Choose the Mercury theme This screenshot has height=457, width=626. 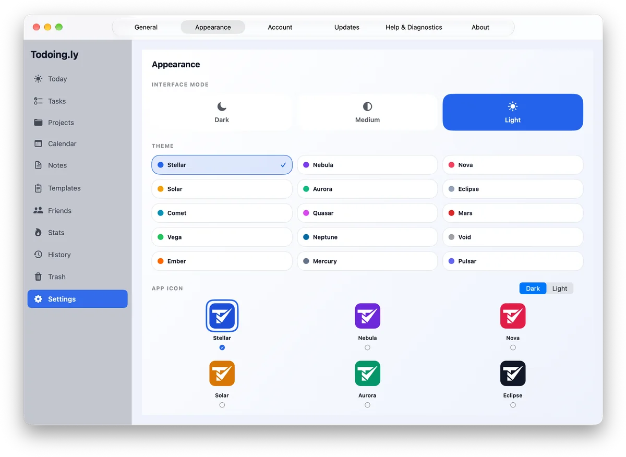point(367,261)
